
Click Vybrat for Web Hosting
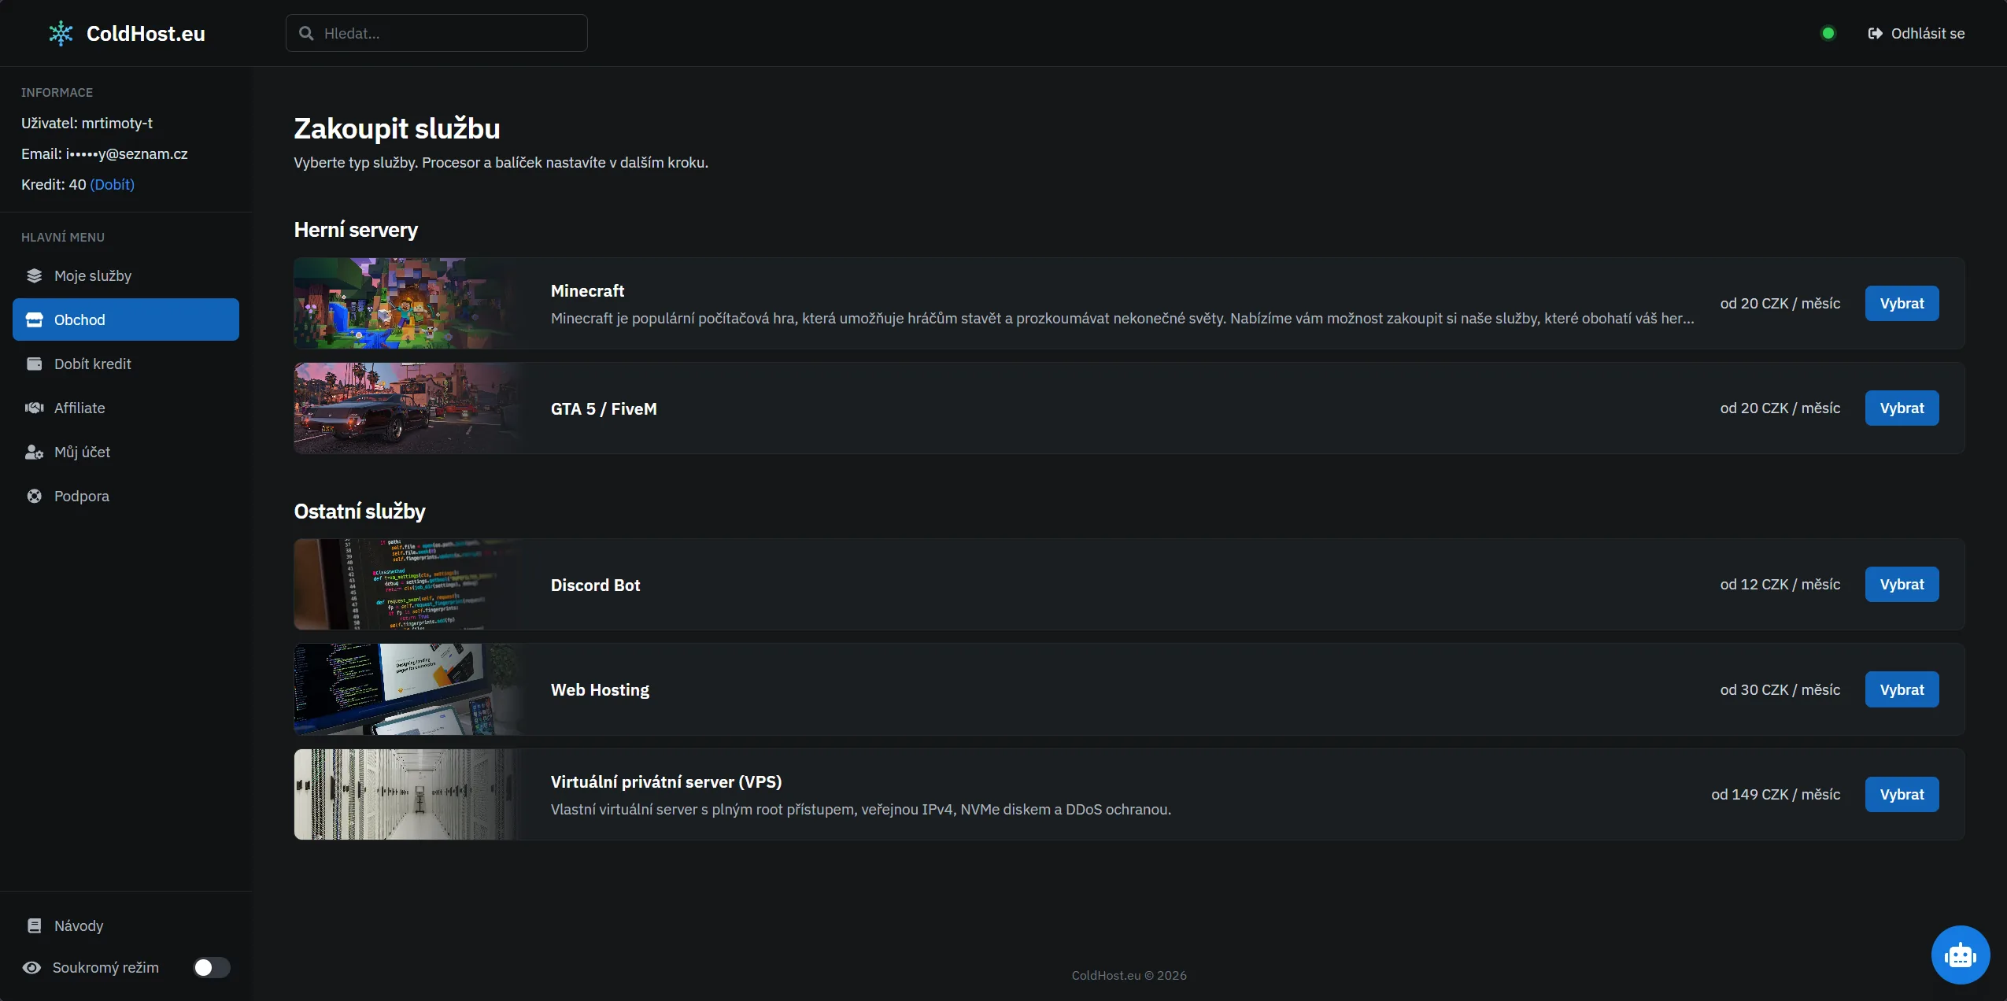pos(1902,689)
